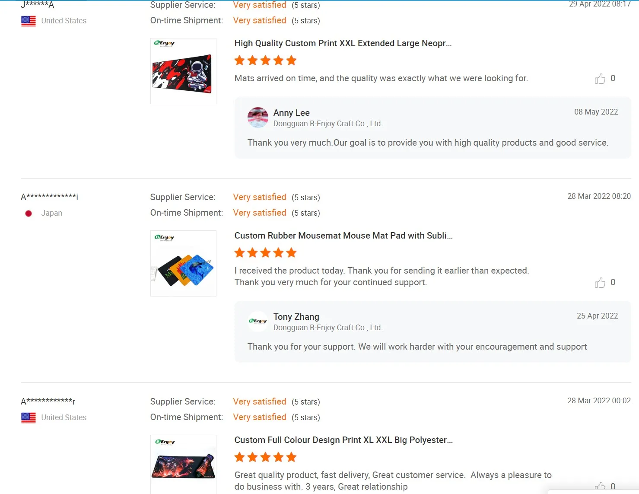This screenshot has width=639, height=494.
Task: Click Anny Lee's profile avatar
Action: click(258, 118)
